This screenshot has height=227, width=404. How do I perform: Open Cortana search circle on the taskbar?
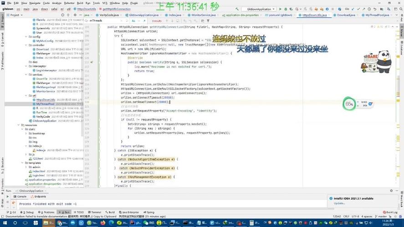pyautogui.click(x=15, y=222)
